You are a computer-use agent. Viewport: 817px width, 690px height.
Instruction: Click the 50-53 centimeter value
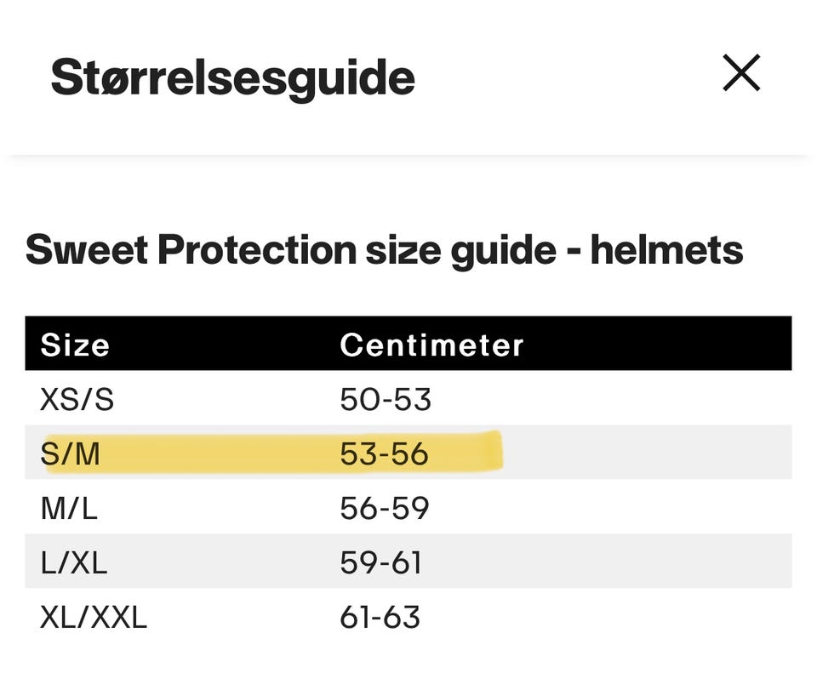(x=385, y=399)
